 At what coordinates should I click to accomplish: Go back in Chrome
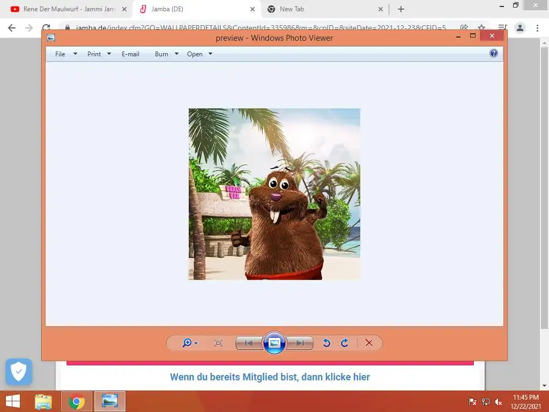click(12, 28)
